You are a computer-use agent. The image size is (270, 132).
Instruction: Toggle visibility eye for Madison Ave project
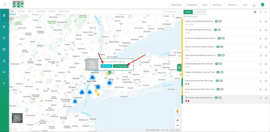[x=266, y=22]
